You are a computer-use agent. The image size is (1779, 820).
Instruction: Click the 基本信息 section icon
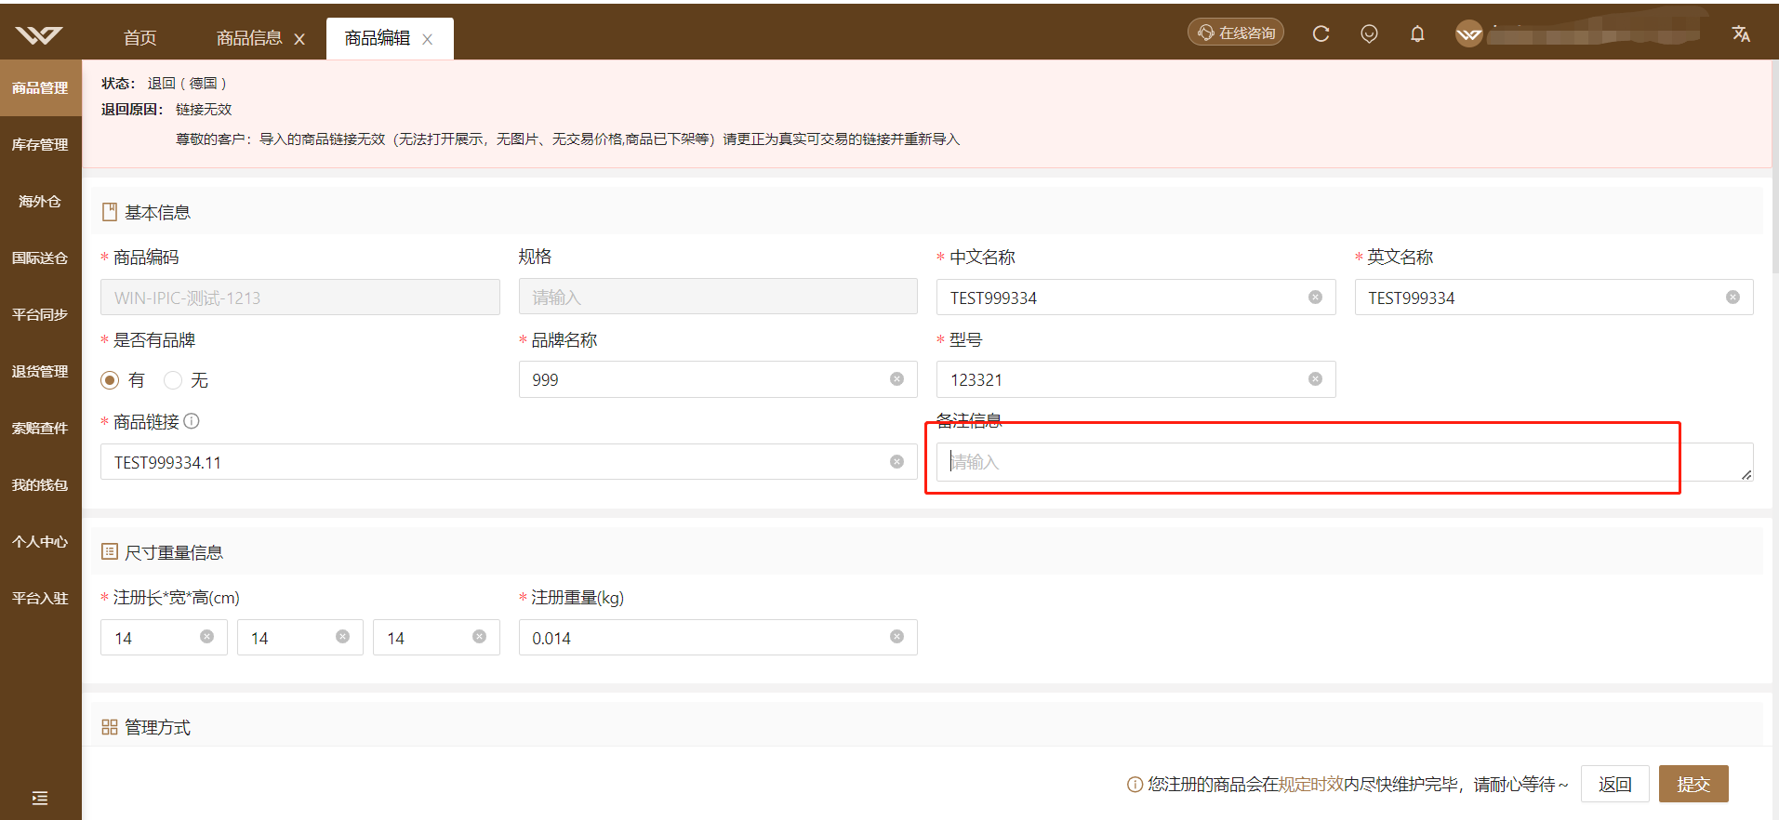pyautogui.click(x=110, y=213)
